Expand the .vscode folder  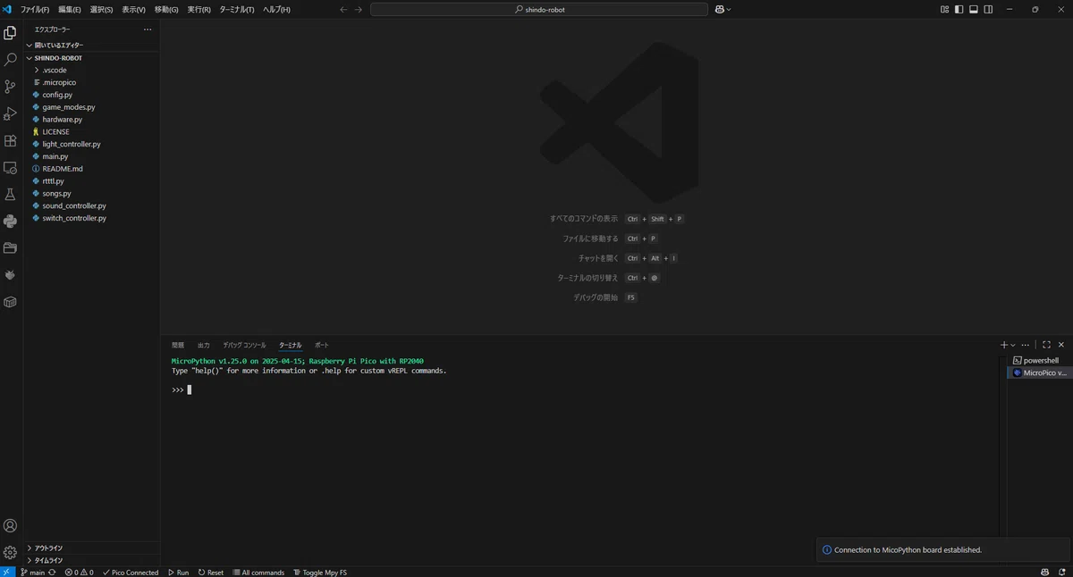click(x=55, y=70)
